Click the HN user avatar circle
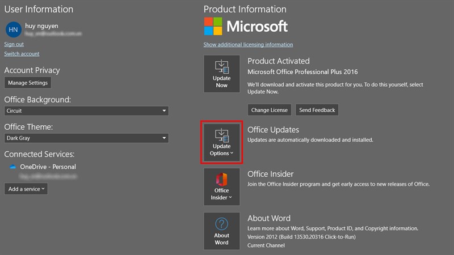454x255 pixels. (13, 29)
